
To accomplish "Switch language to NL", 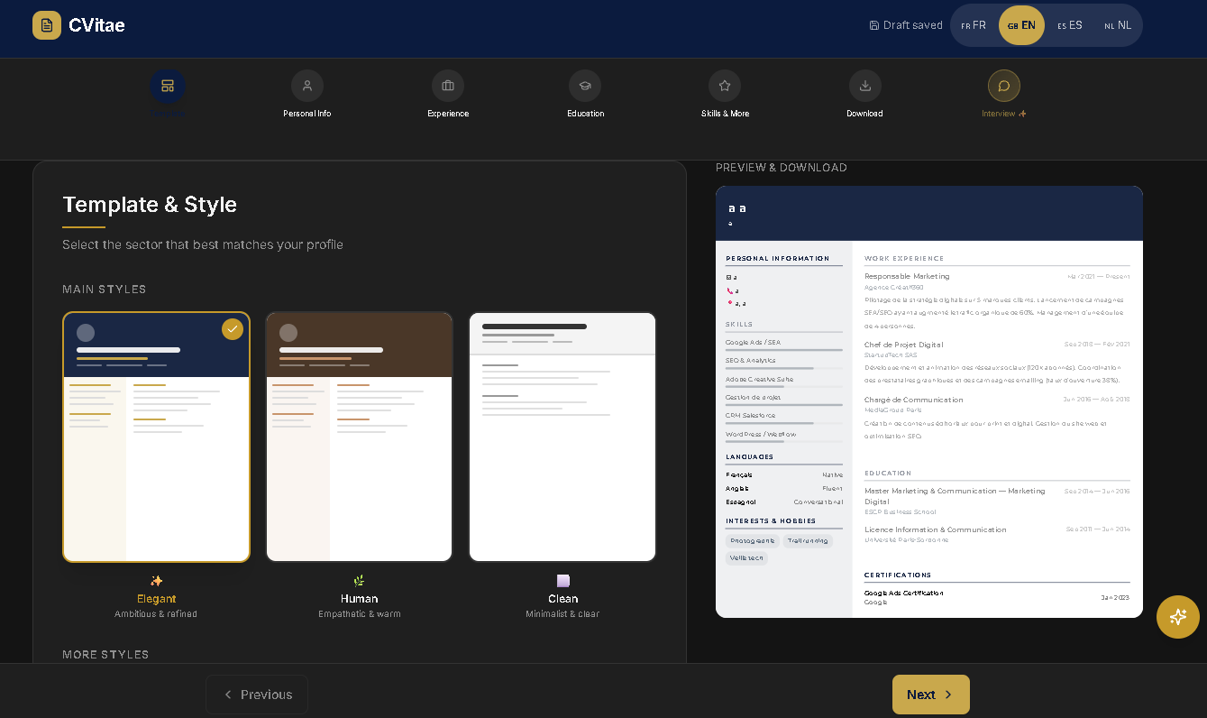I will click(1118, 25).
